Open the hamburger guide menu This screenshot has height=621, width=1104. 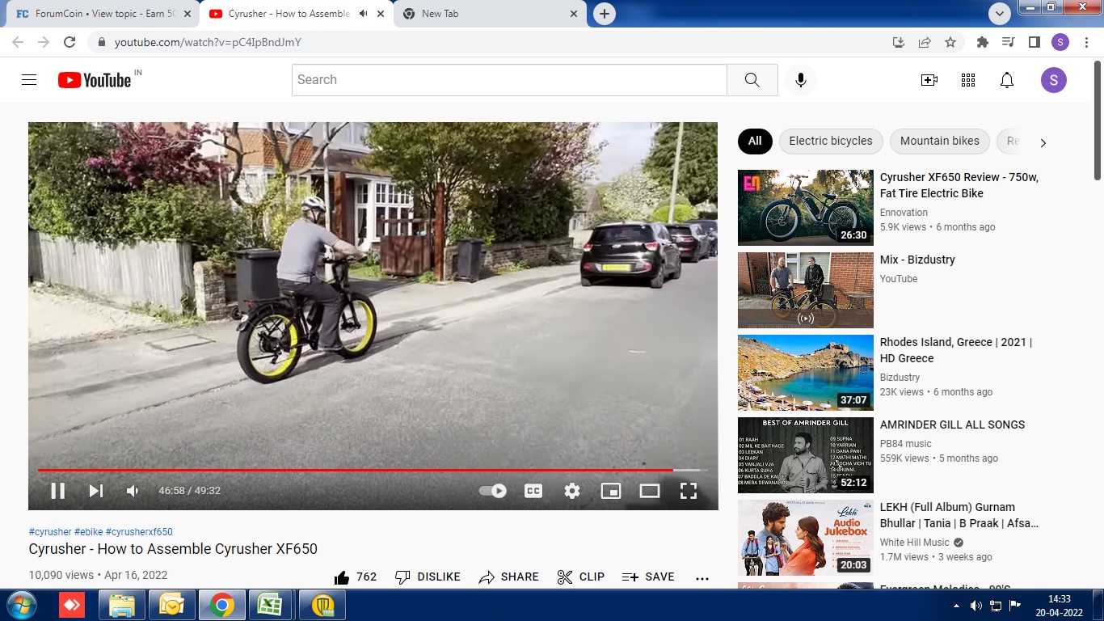(x=29, y=80)
